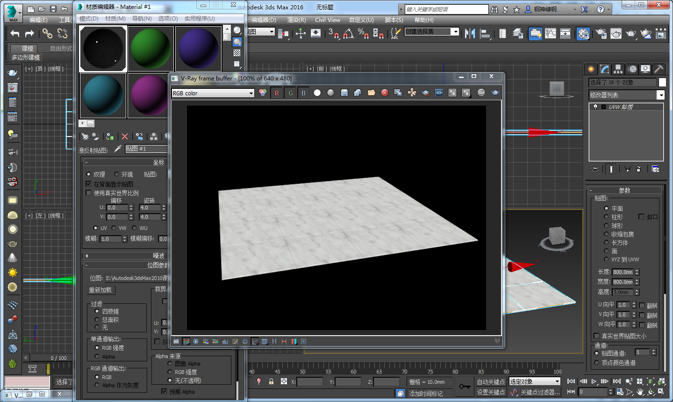This screenshot has height=402, width=673.
Task: Click 关键点过滤器 button
Action: pos(540,392)
